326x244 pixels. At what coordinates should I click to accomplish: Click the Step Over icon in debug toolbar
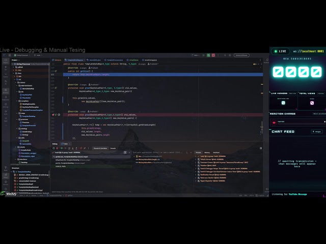[69, 148]
